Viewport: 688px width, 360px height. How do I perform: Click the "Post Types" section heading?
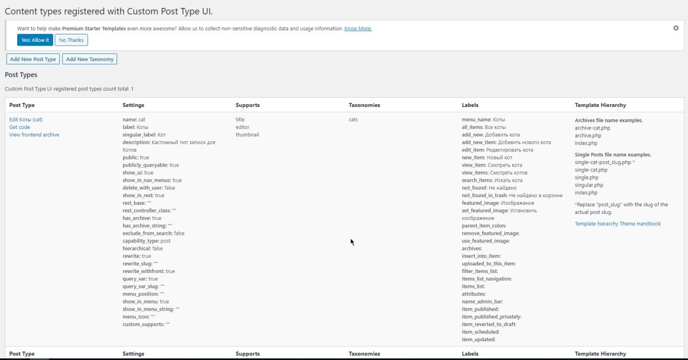coord(21,75)
